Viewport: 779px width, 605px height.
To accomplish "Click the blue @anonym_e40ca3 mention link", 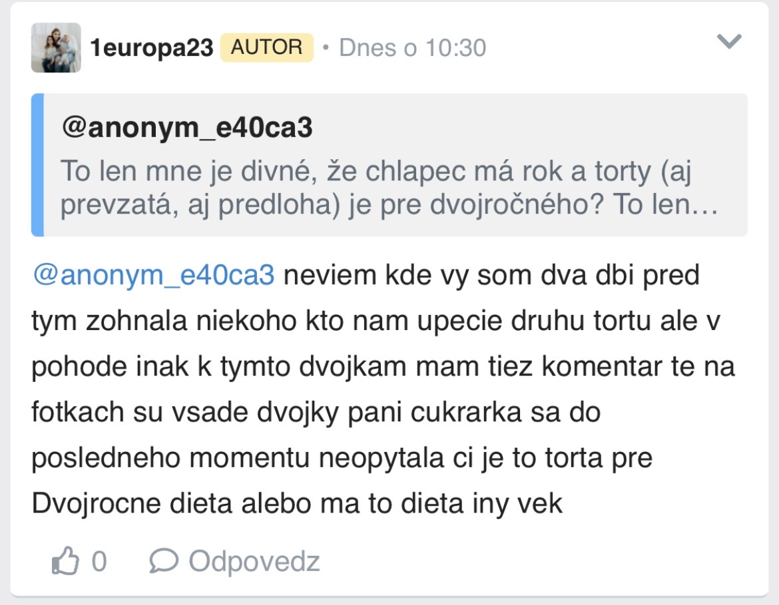I will click(x=154, y=276).
